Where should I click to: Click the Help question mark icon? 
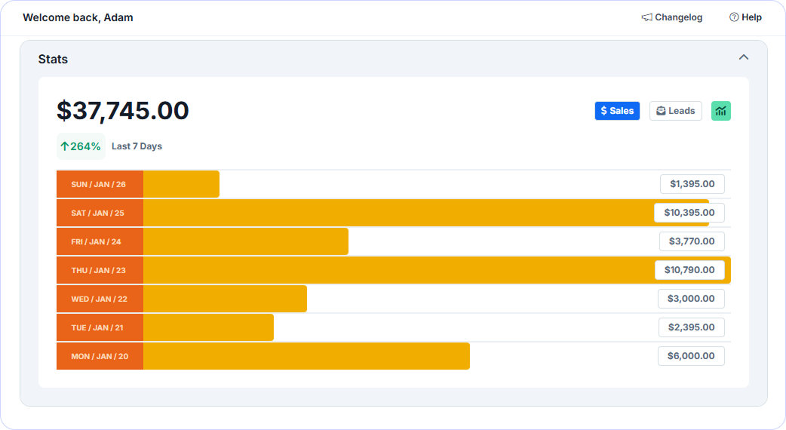[x=734, y=17]
